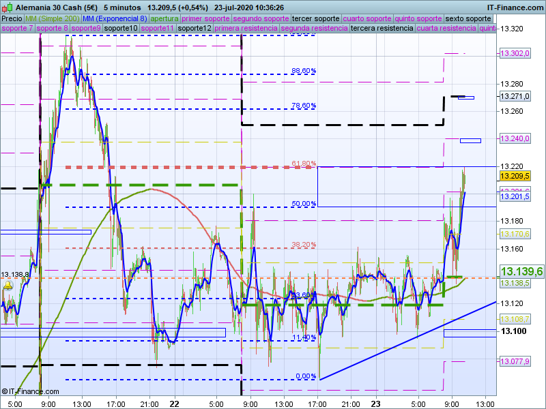Select the Precio indicator label
This screenshot has height=409, width=546.
click(12, 18)
